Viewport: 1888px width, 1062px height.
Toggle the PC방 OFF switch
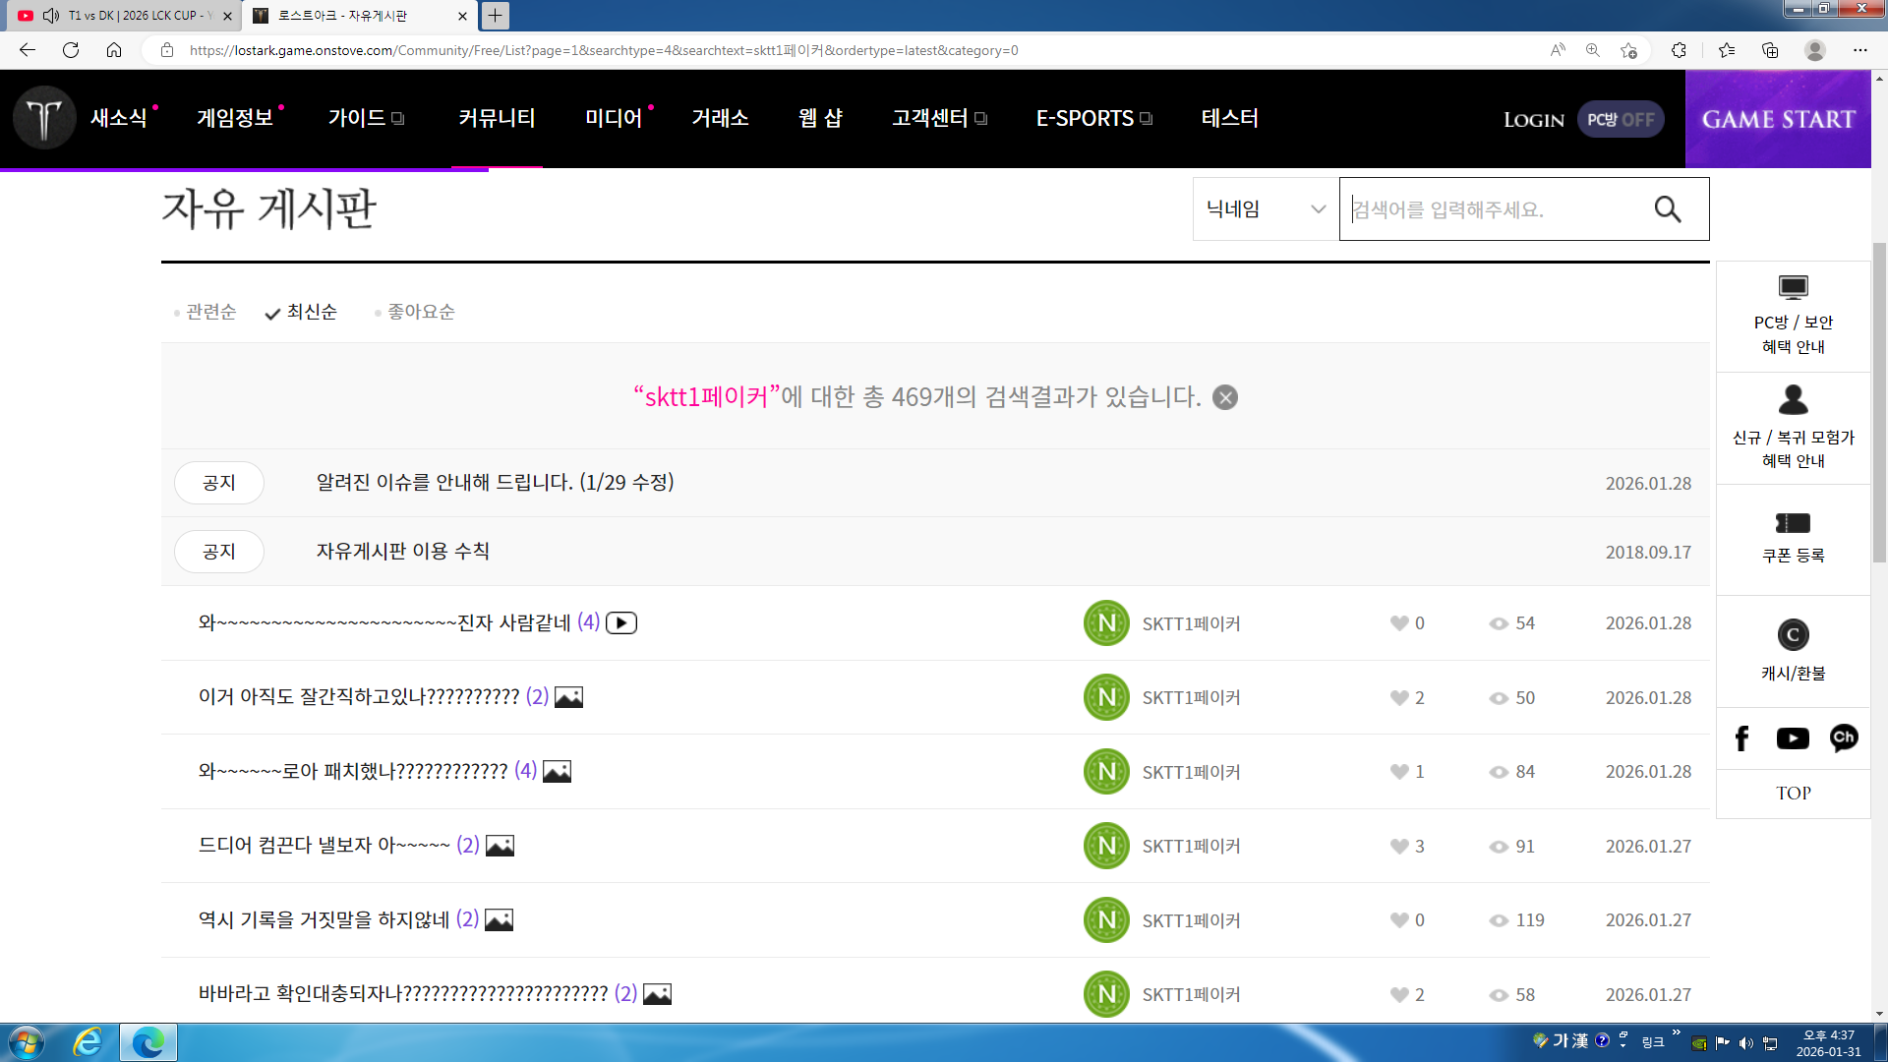pyautogui.click(x=1620, y=119)
